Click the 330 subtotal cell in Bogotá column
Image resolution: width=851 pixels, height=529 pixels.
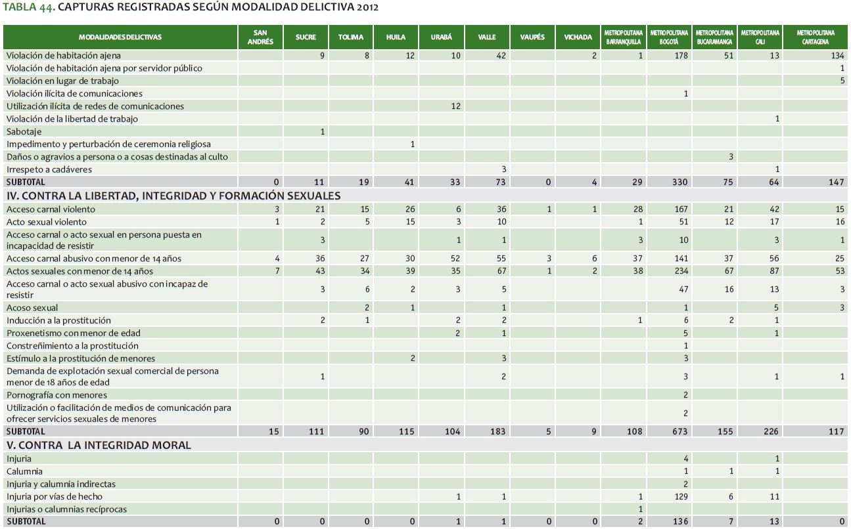point(679,182)
